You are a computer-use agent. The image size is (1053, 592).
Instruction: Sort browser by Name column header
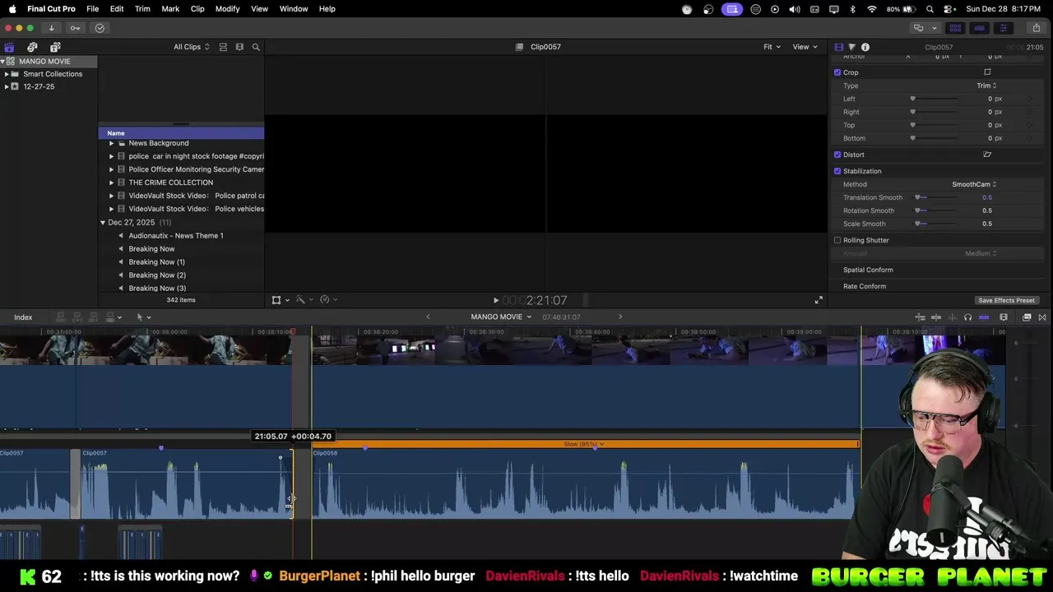[x=181, y=133]
